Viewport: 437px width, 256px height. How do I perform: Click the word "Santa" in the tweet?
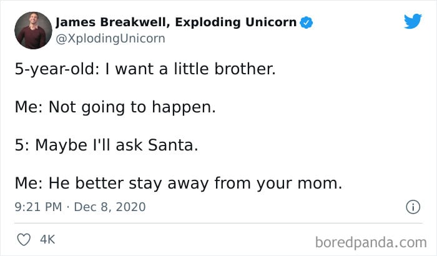pos(171,145)
